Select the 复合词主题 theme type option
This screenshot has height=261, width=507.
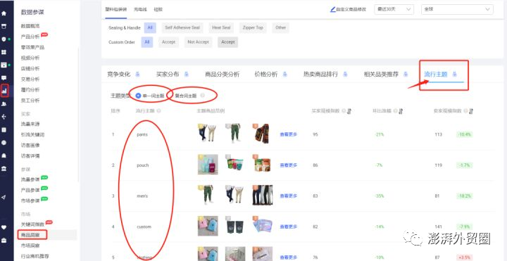[186, 96]
